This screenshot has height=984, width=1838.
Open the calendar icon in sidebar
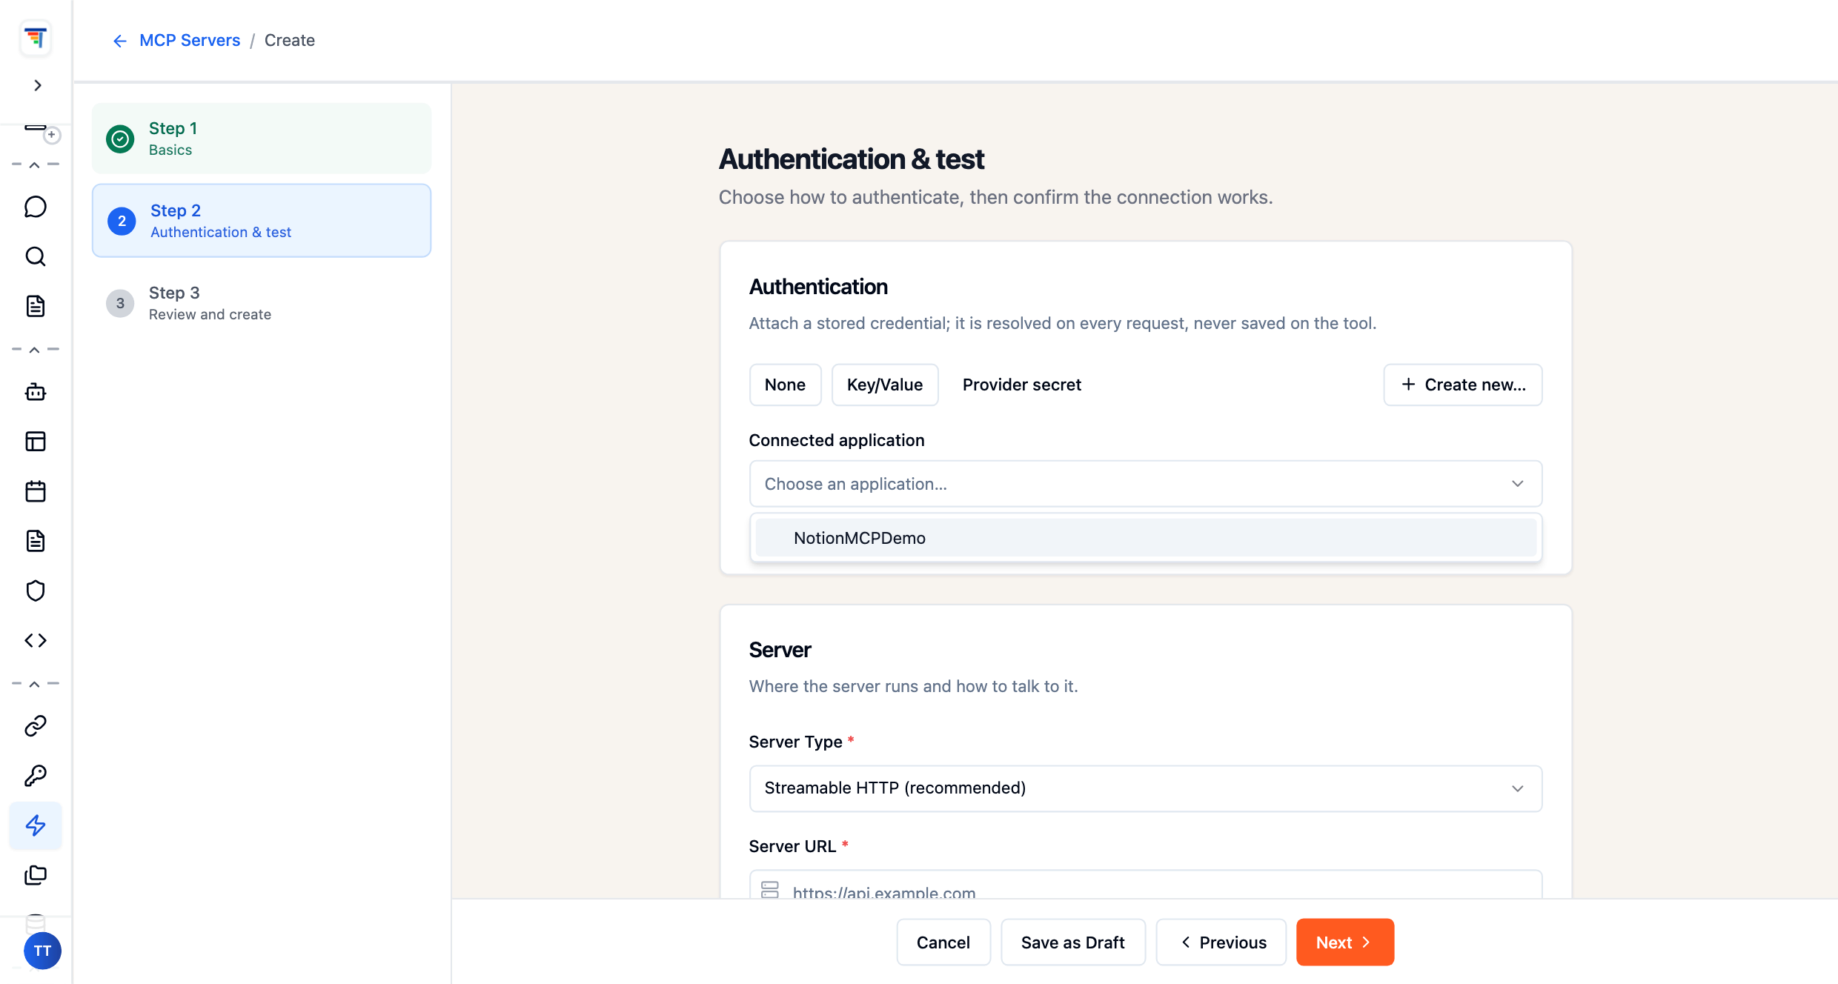[x=36, y=491]
